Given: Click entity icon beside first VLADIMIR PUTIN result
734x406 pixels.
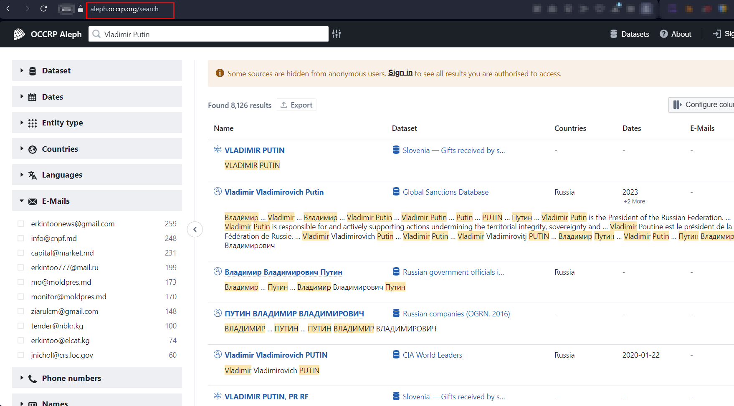Looking at the screenshot, I should pyautogui.click(x=218, y=150).
